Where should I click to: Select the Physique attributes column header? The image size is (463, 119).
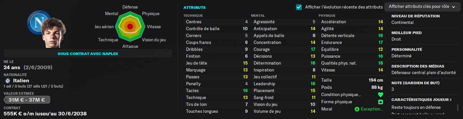tap(327, 15)
